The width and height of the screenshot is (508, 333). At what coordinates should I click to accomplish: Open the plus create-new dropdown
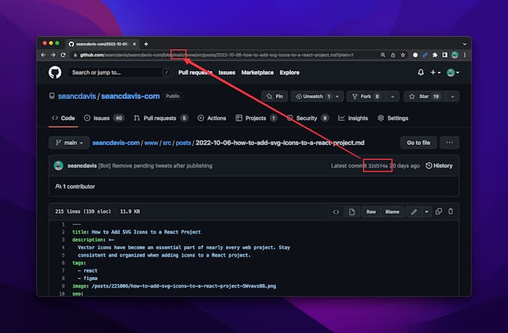tap(435, 72)
